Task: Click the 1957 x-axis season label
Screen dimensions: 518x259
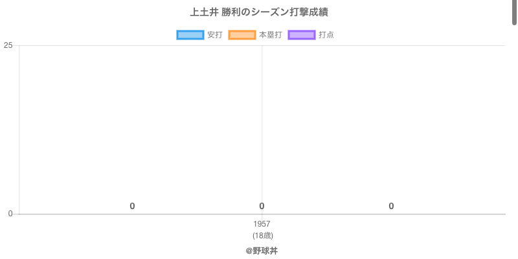Action: tap(262, 224)
